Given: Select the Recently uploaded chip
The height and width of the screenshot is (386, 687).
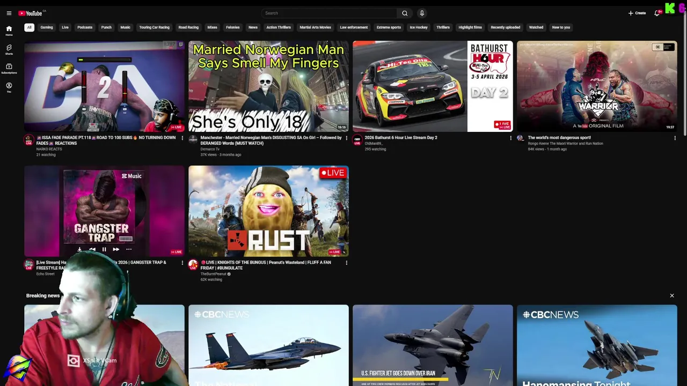Looking at the screenshot, I should (x=505, y=27).
